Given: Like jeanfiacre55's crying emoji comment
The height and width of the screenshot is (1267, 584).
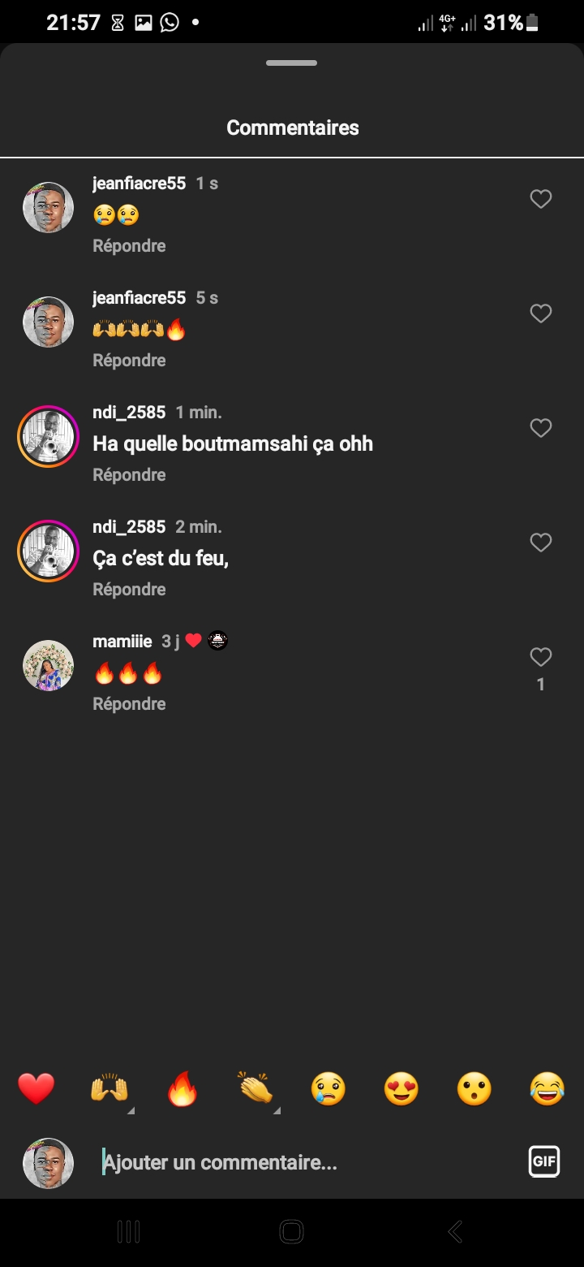Looking at the screenshot, I should 540,199.
